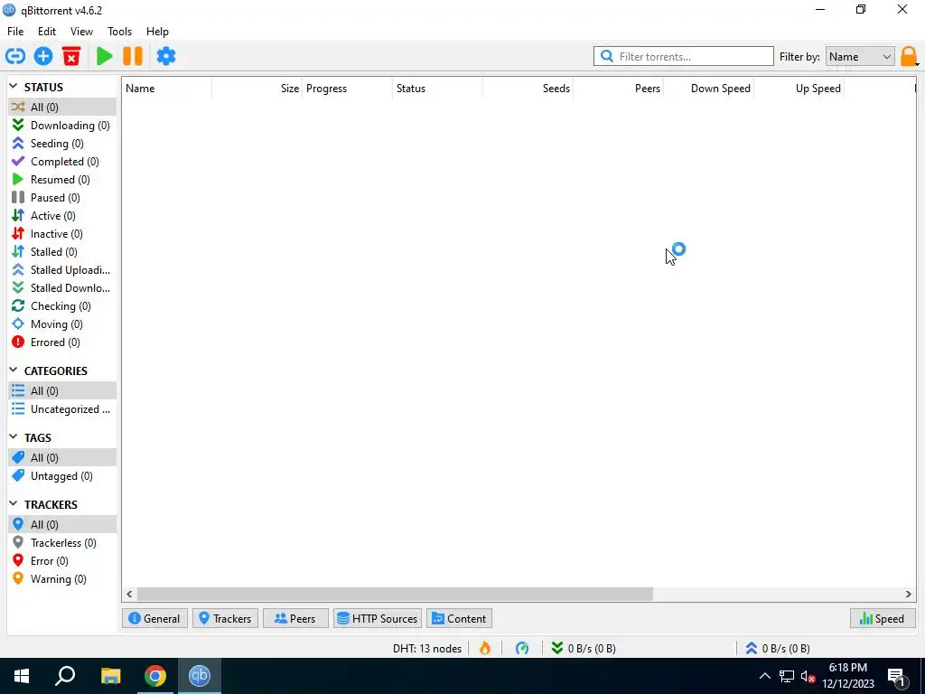925x694 pixels.
Task: Select Warning (0) tracker filter
Action: point(62,579)
